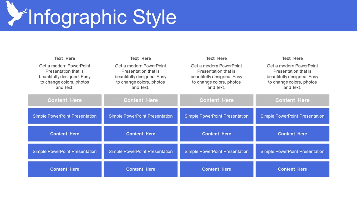Select 'Text Here' heading in the first column
This screenshot has width=357, height=201.
coord(65,58)
